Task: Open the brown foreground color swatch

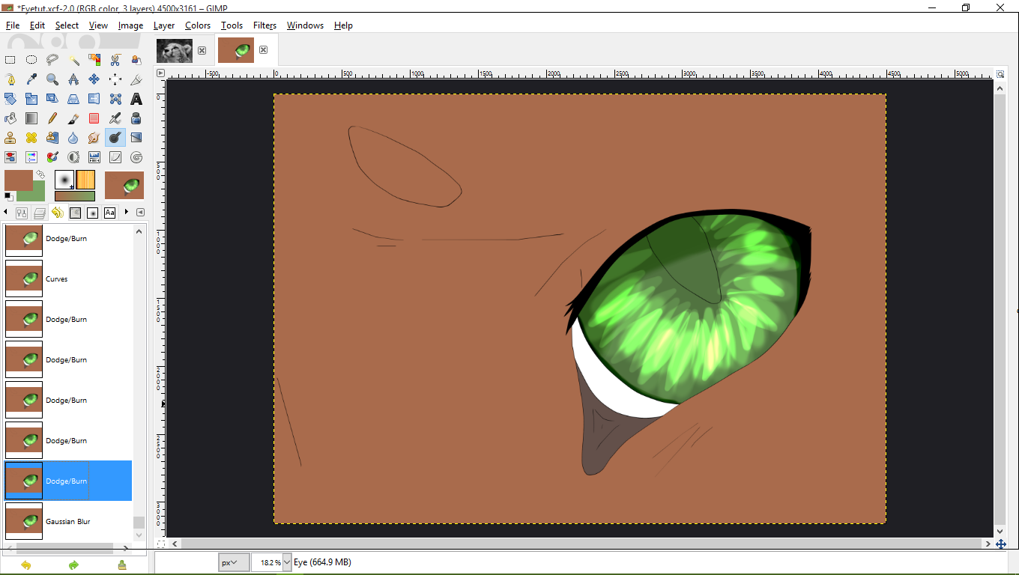Action: [x=18, y=180]
